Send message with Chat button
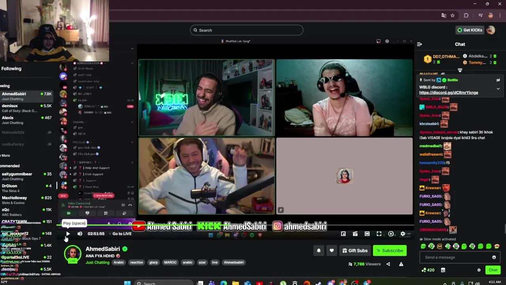 pyautogui.click(x=493, y=270)
